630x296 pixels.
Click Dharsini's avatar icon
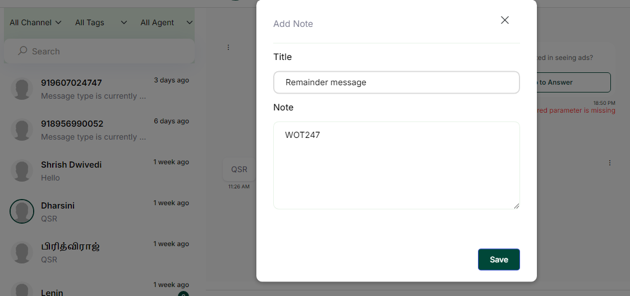click(22, 211)
